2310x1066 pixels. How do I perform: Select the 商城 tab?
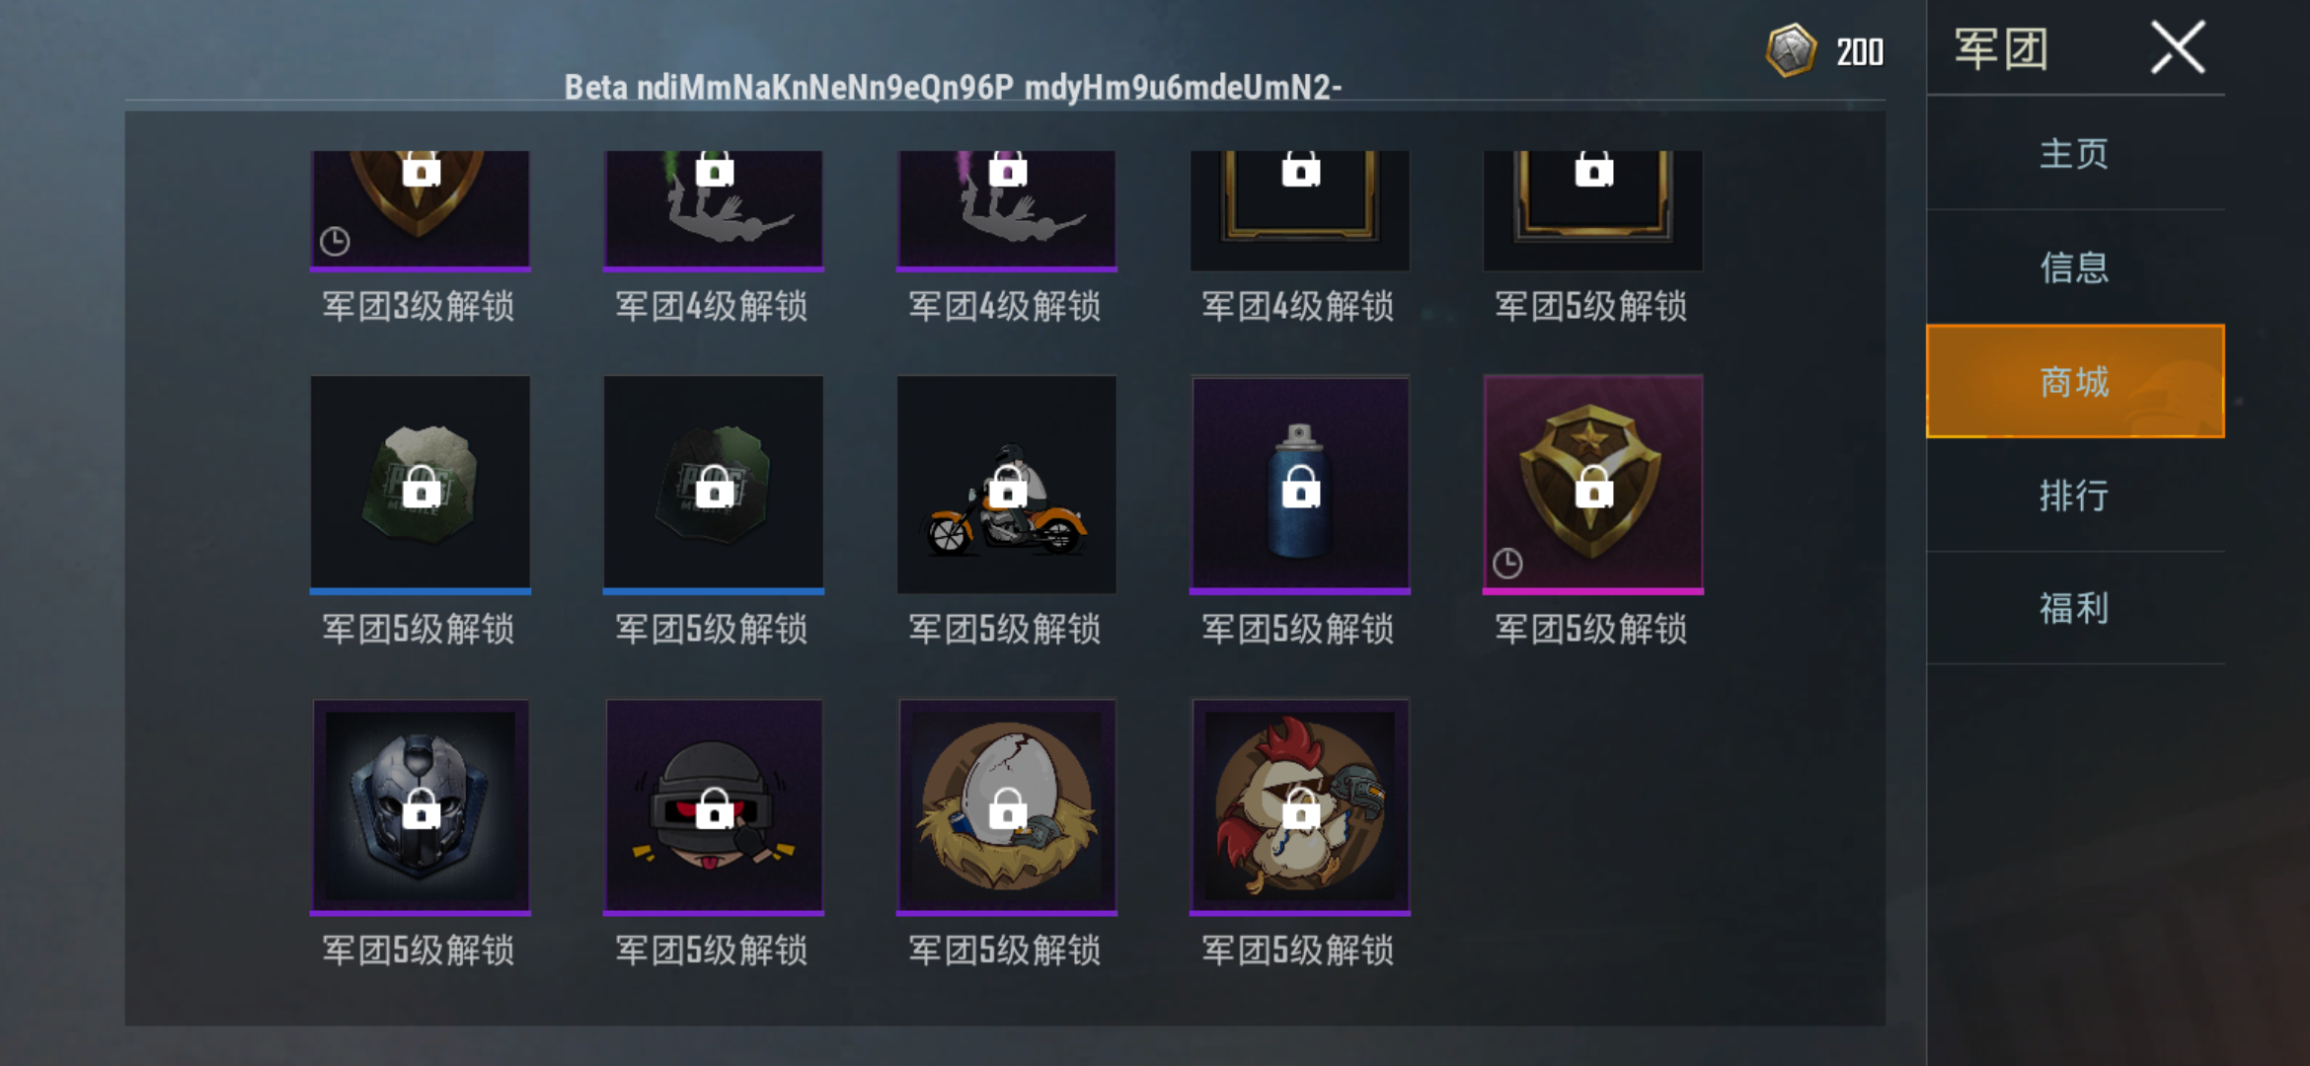2075,381
